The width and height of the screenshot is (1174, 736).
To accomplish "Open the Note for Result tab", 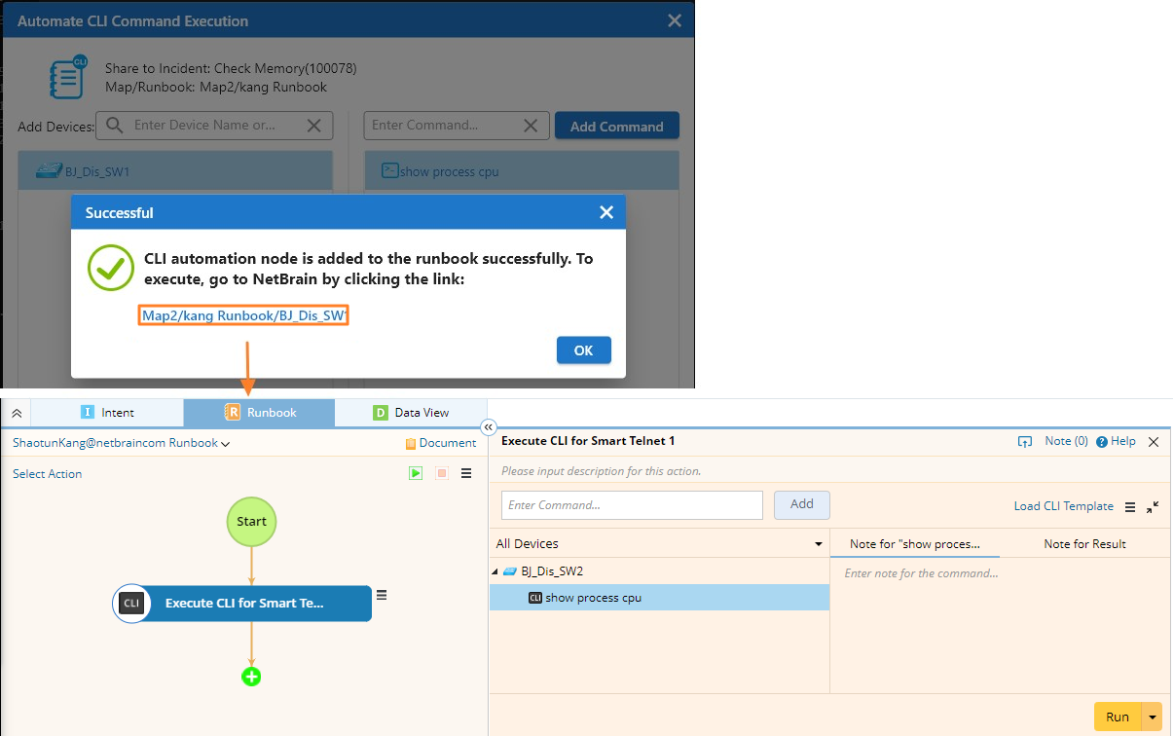I will pyautogui.click(x=1084, y=544).
